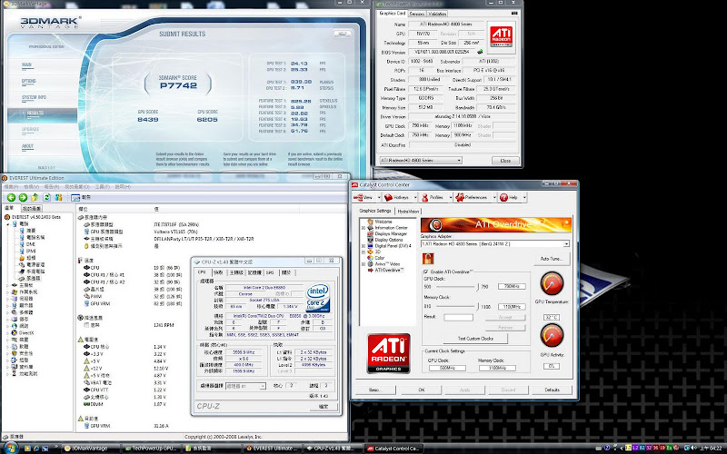This screenshot has width=727, height=454.
Task: Open SYSTEM INFO in 3DMark Vantage sidebar
Action: point(34,98)
